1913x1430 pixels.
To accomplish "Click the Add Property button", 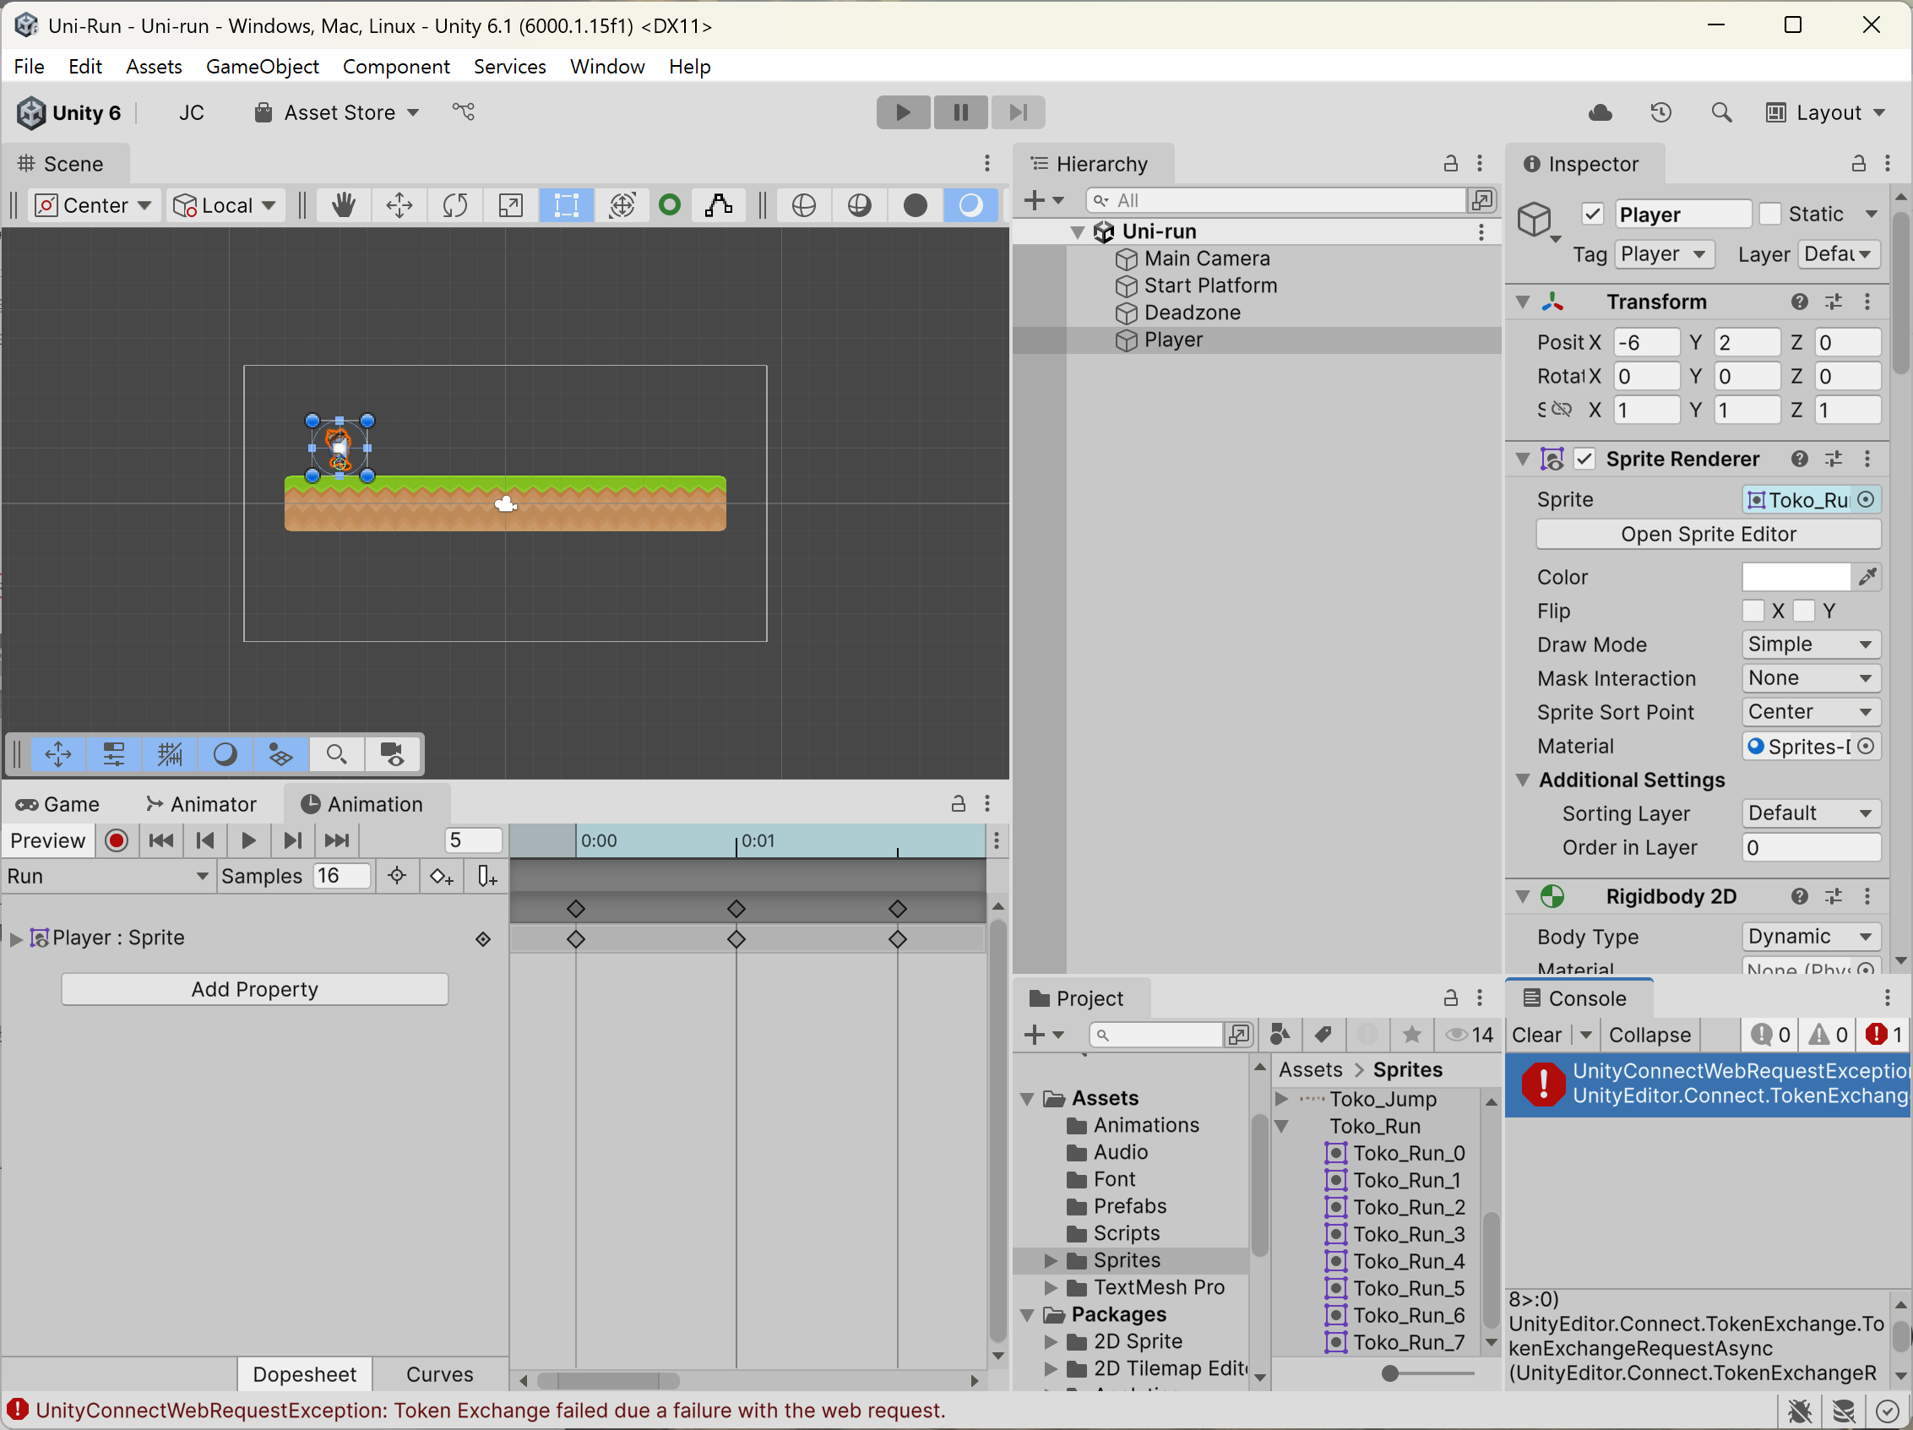I will point(254,989).
